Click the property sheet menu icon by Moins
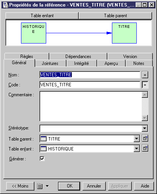 [40, 186]
